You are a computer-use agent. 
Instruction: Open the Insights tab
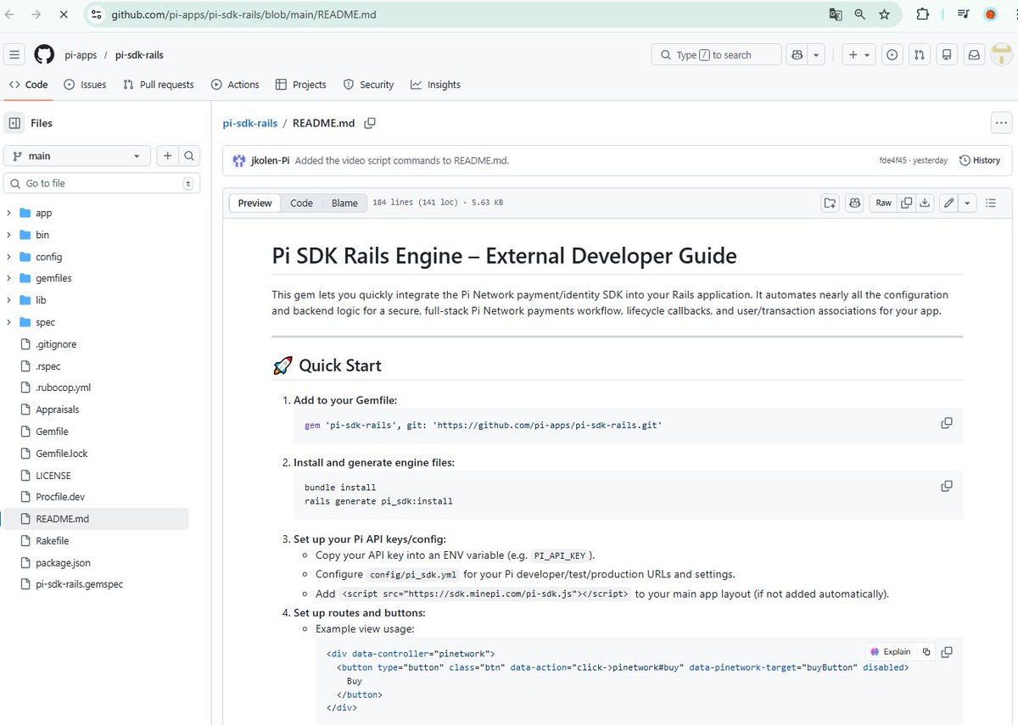(435, 85)
